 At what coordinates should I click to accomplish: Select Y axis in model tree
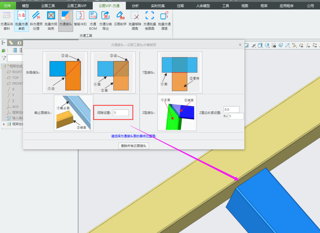11,95
